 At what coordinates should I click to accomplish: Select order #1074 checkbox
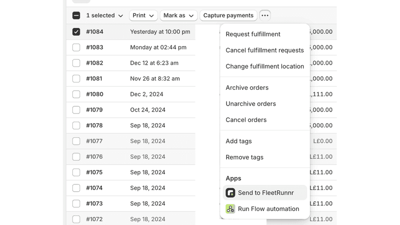click(76, 188)
